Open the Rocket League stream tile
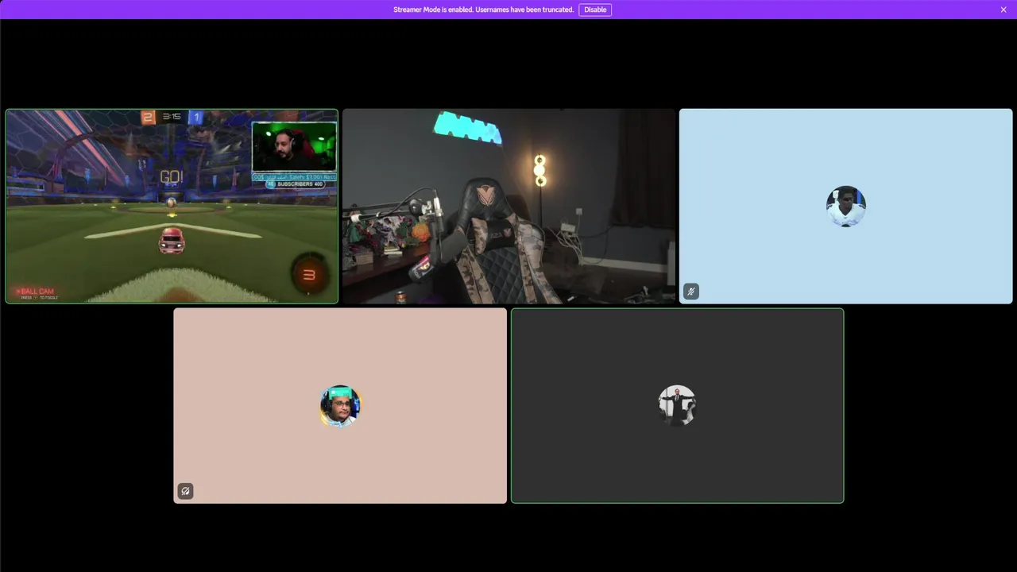 172,207
